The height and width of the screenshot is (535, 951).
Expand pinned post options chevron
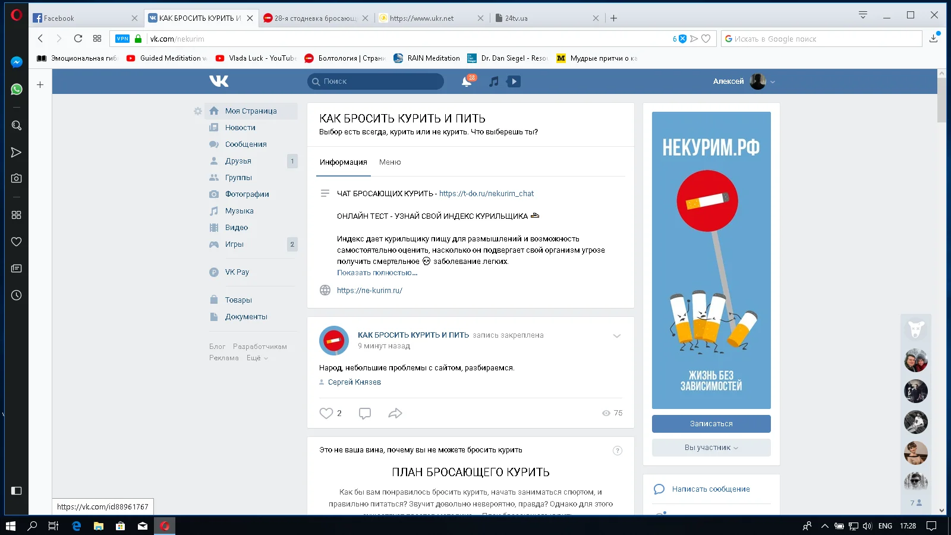617,336
